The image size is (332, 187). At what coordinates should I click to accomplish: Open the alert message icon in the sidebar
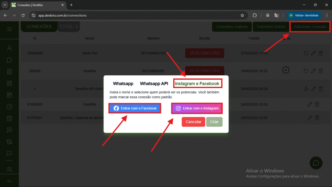[9, 153]
